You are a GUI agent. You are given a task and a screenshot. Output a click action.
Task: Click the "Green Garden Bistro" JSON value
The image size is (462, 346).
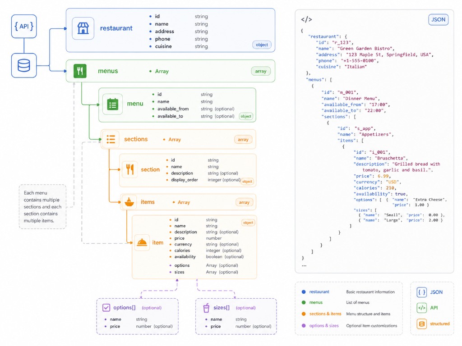click(365, 49)
